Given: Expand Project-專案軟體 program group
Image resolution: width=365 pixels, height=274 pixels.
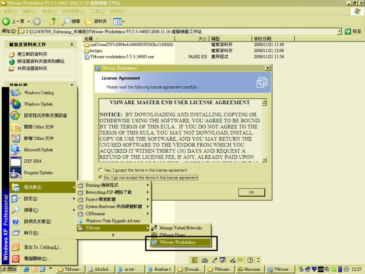Looking at the screenshot, I should 114,200.
